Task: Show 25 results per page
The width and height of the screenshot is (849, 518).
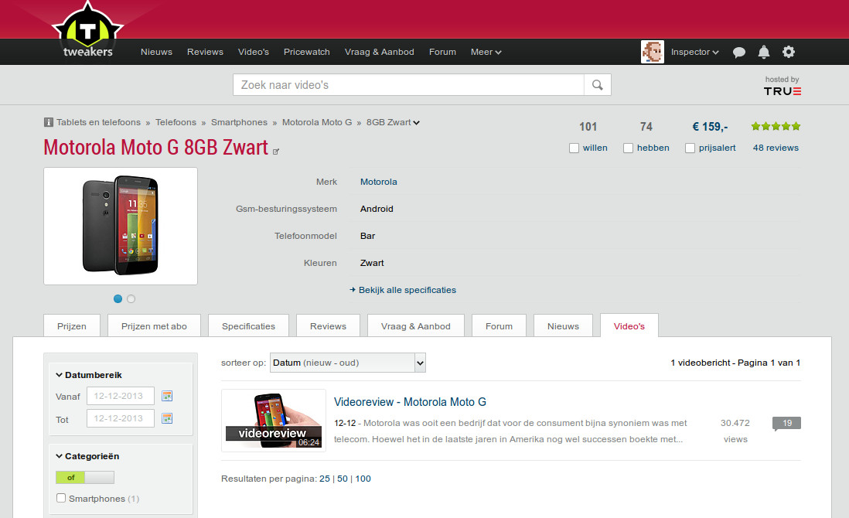Action: click(324, 479)
